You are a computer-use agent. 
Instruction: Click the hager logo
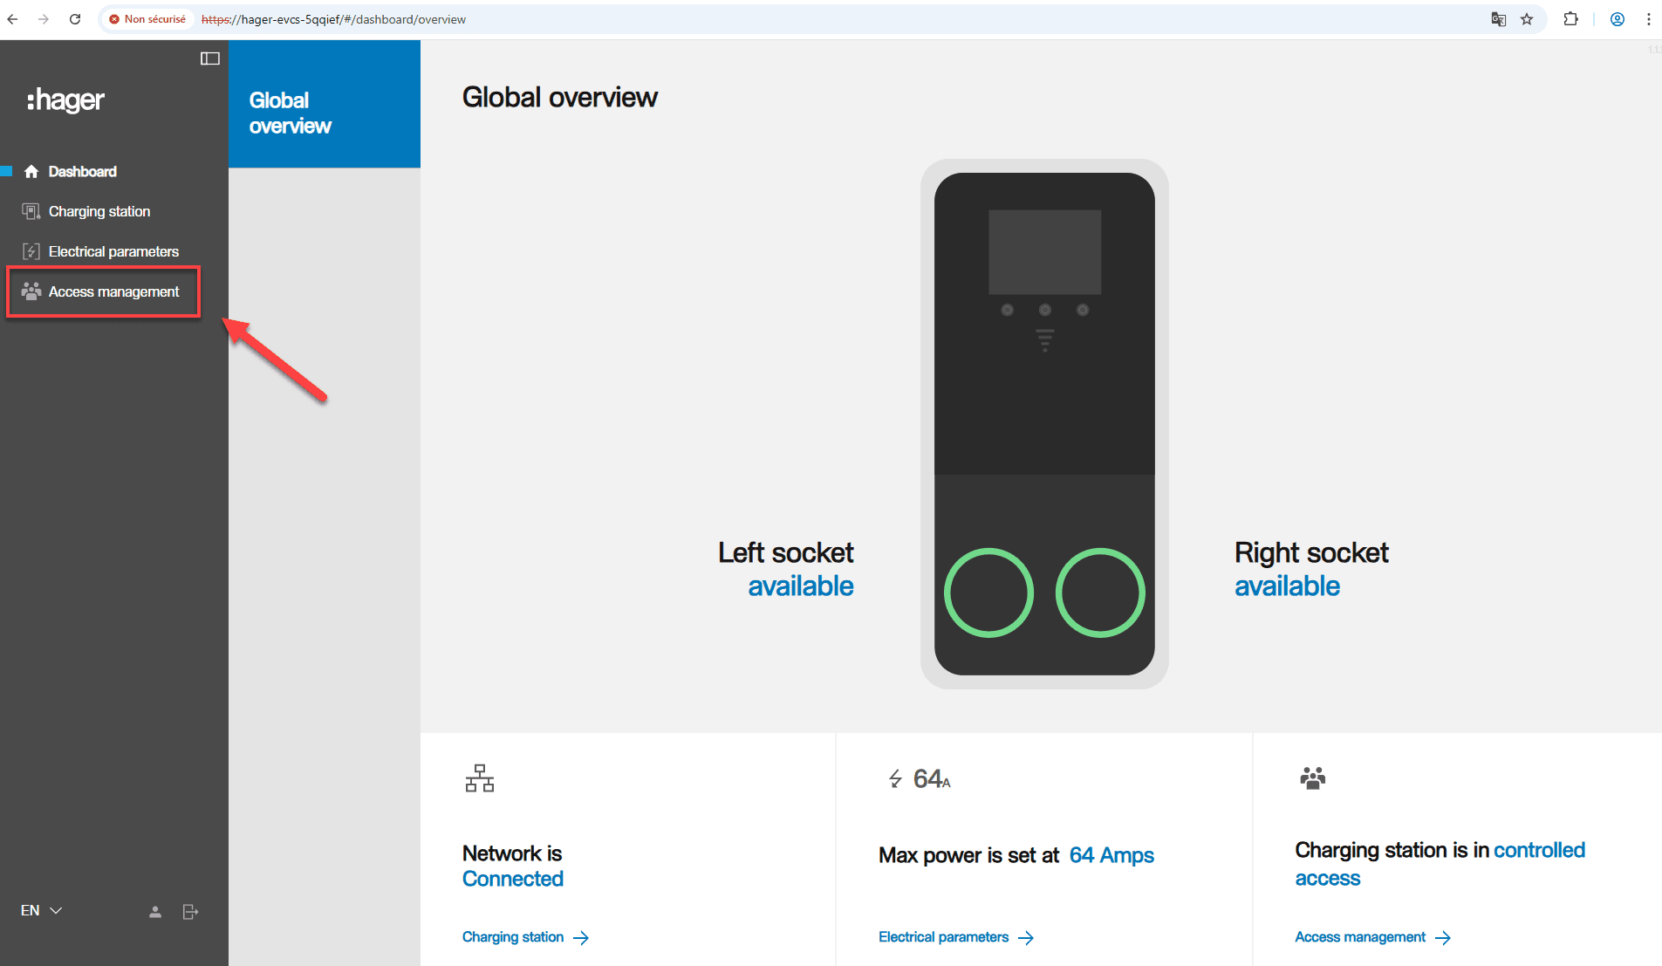[x=65, y=100]
